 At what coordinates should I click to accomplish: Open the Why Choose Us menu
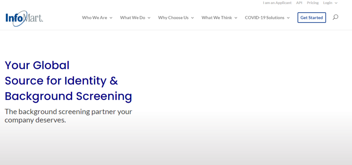[x=173, y=18]
